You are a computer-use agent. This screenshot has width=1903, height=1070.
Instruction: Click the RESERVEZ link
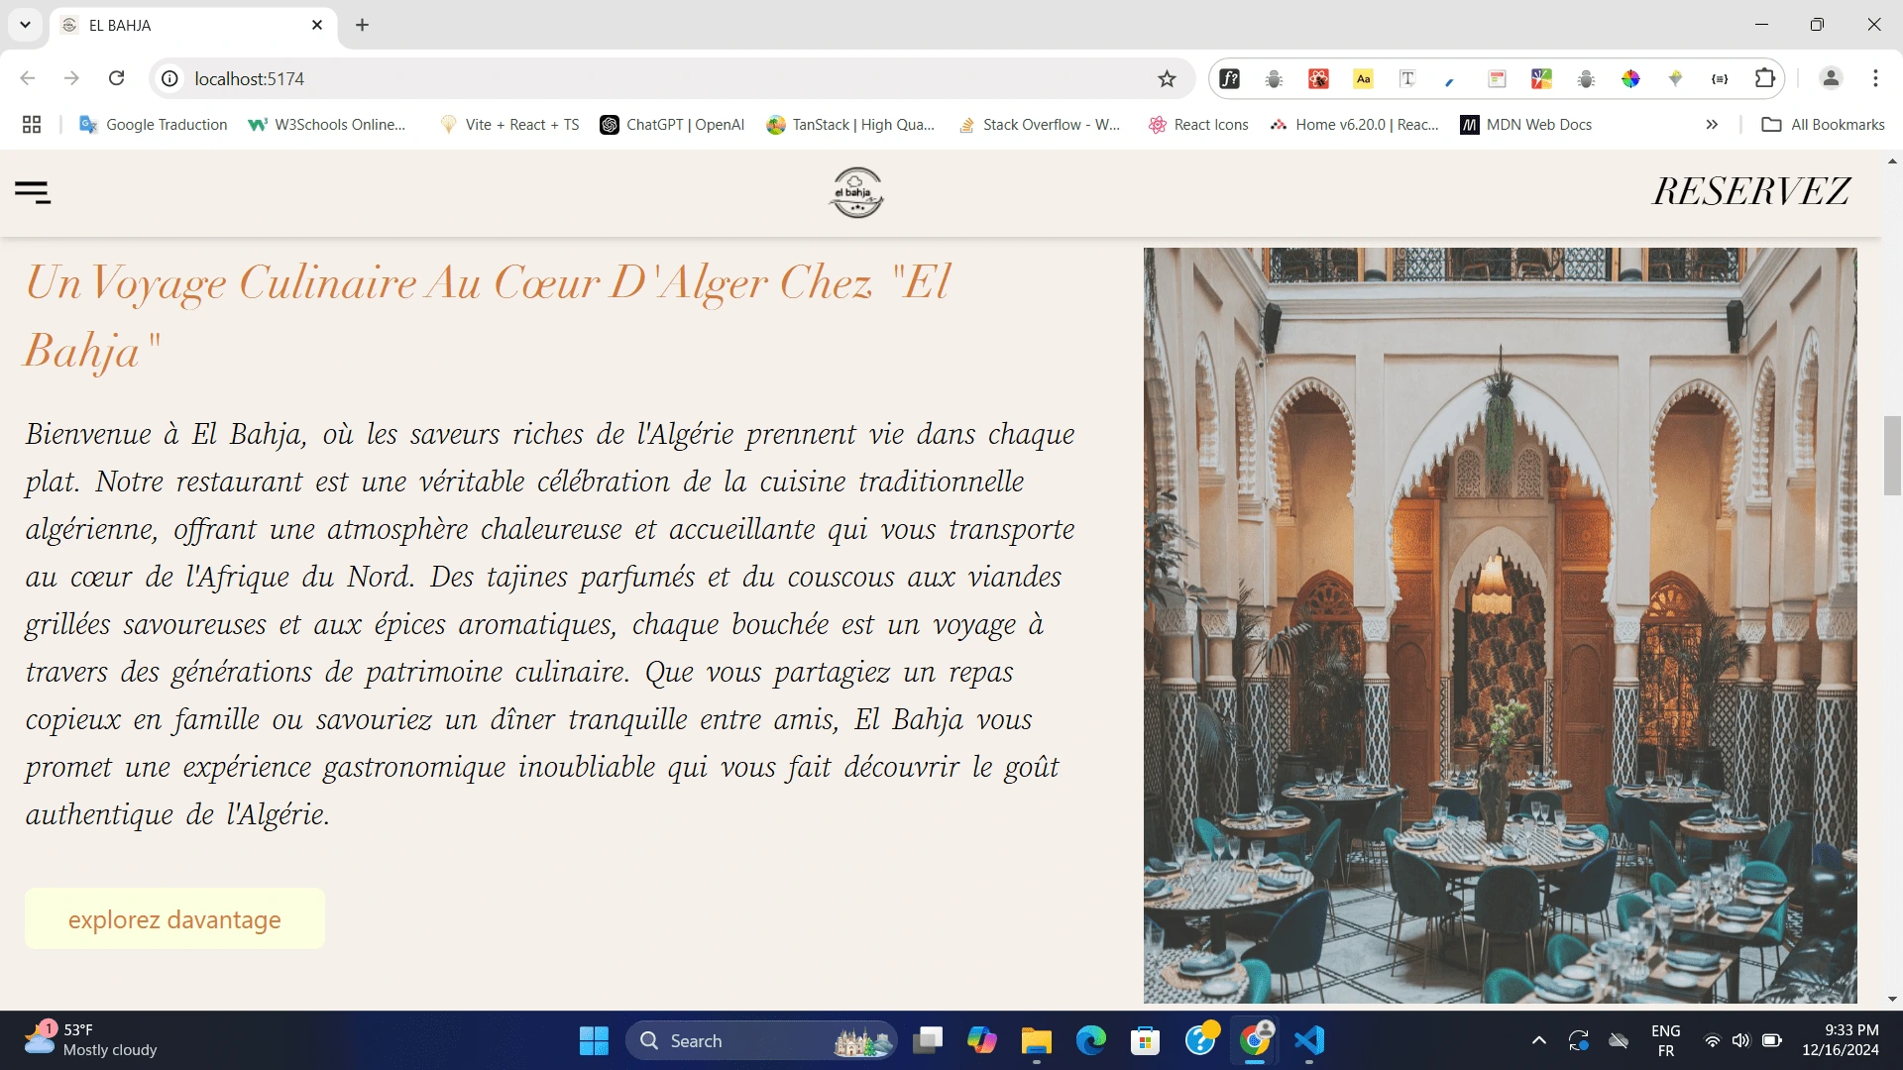click(1751, 191)
